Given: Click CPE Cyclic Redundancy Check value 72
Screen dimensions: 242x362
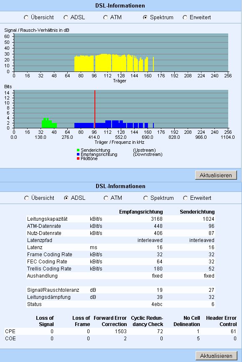Looking at the screenshot, I should [160, 331].
